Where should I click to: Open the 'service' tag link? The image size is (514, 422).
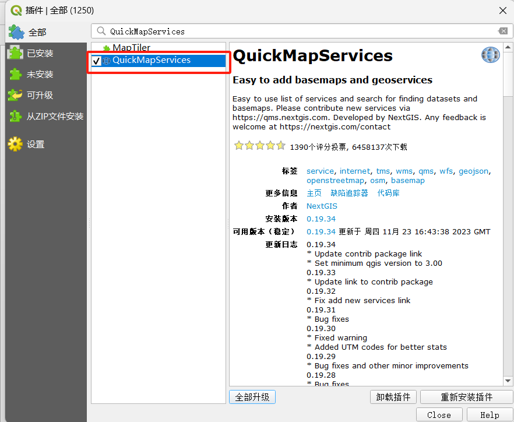click(320, 171)
